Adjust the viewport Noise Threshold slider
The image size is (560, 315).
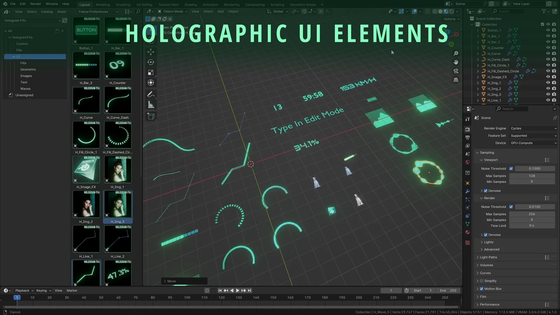(535, 168)
